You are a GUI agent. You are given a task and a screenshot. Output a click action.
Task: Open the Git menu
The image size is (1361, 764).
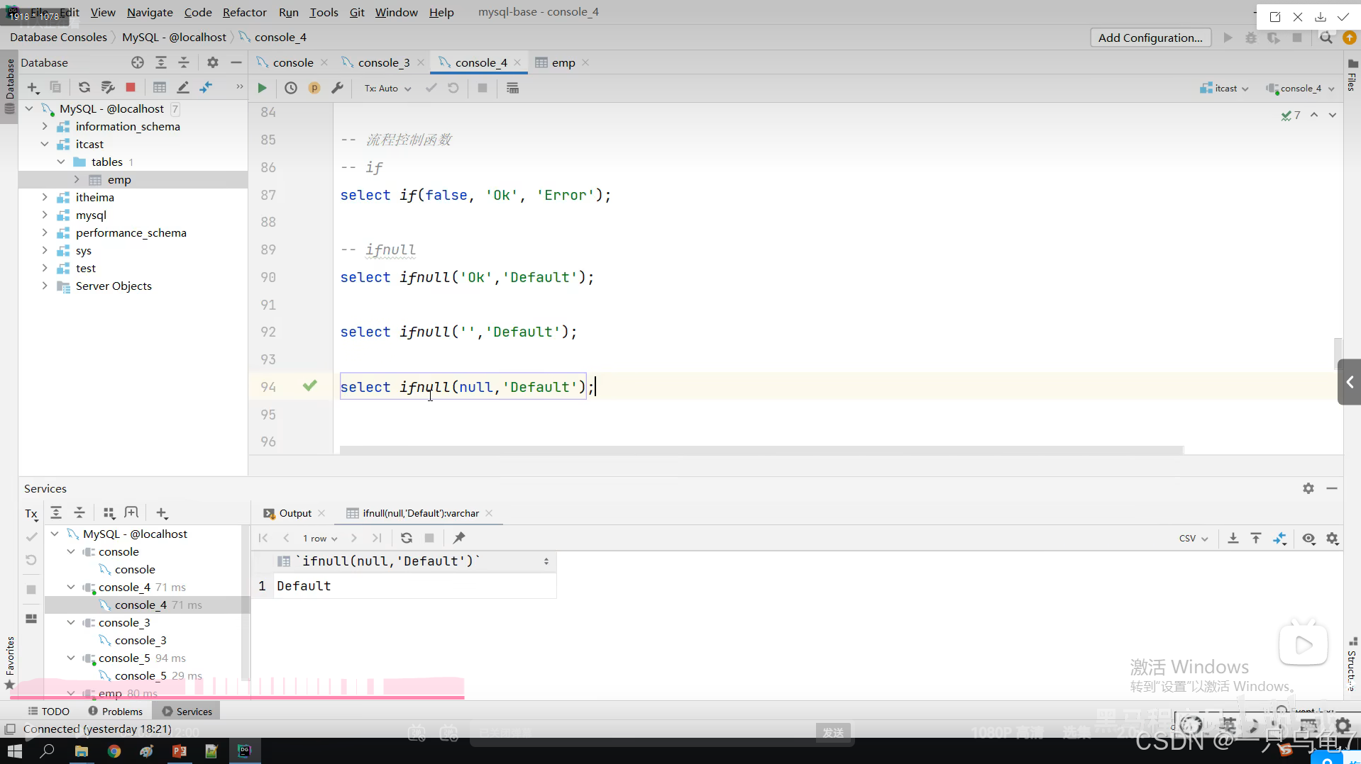tap(357, 12)
